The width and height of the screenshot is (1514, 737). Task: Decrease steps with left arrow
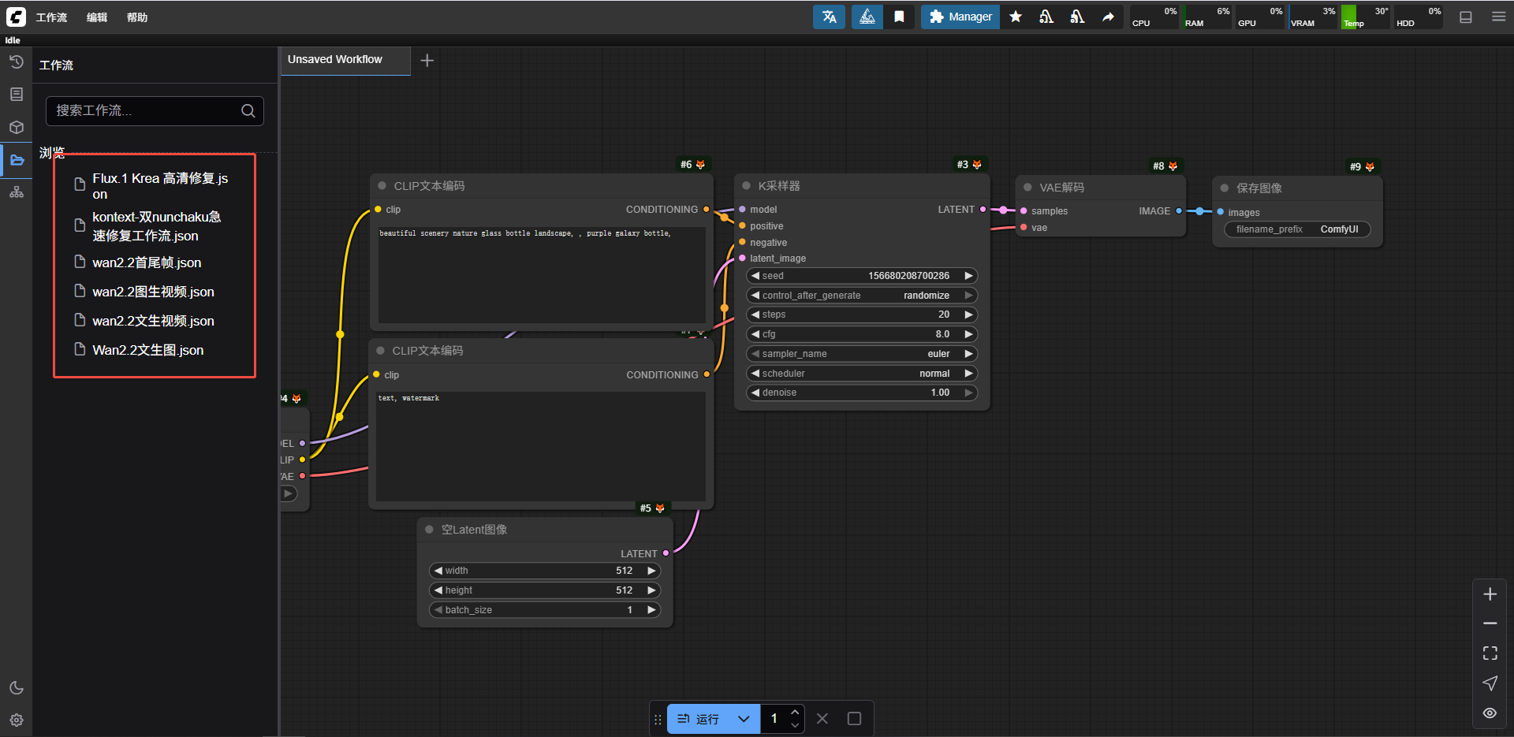point(755,315)
